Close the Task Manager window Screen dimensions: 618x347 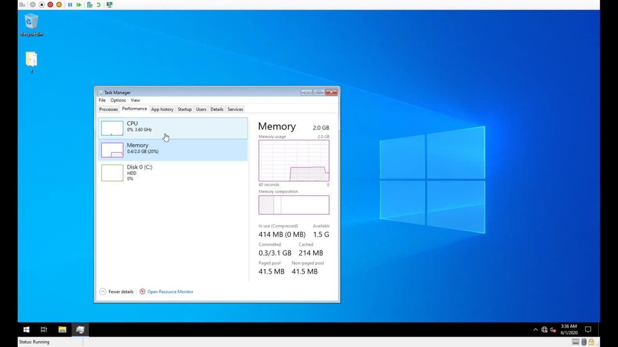point(331,92)
